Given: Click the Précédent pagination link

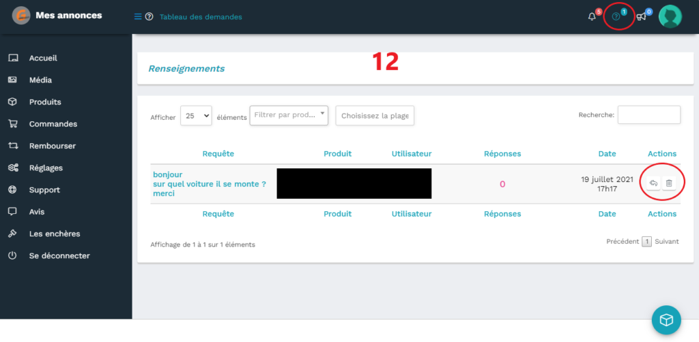Looking at the screenshot, I should tap(623, 241).
